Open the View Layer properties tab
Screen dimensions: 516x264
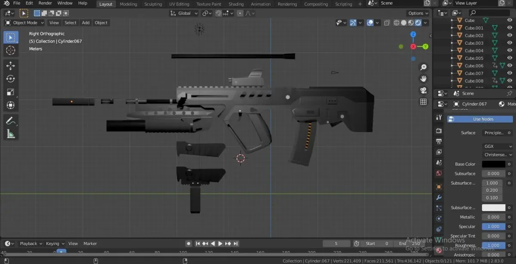point(439,152)
